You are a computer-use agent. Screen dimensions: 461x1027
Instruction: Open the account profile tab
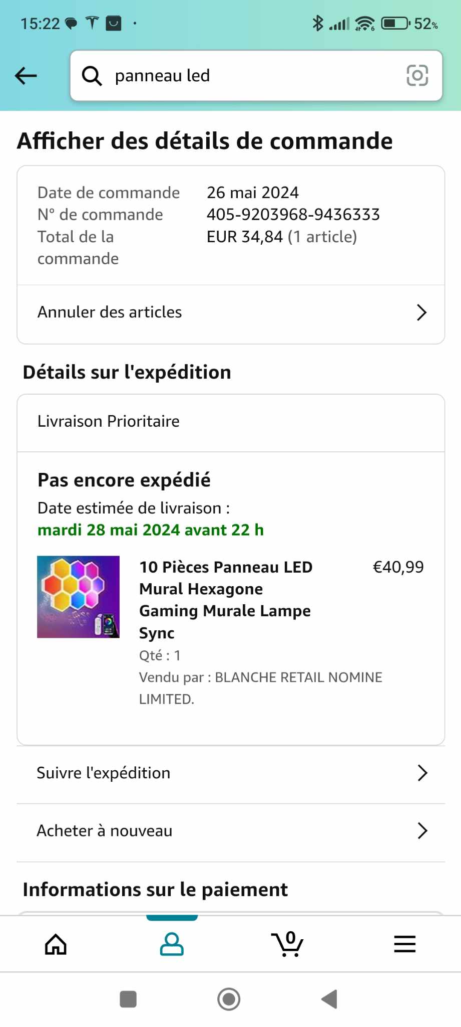172,944
